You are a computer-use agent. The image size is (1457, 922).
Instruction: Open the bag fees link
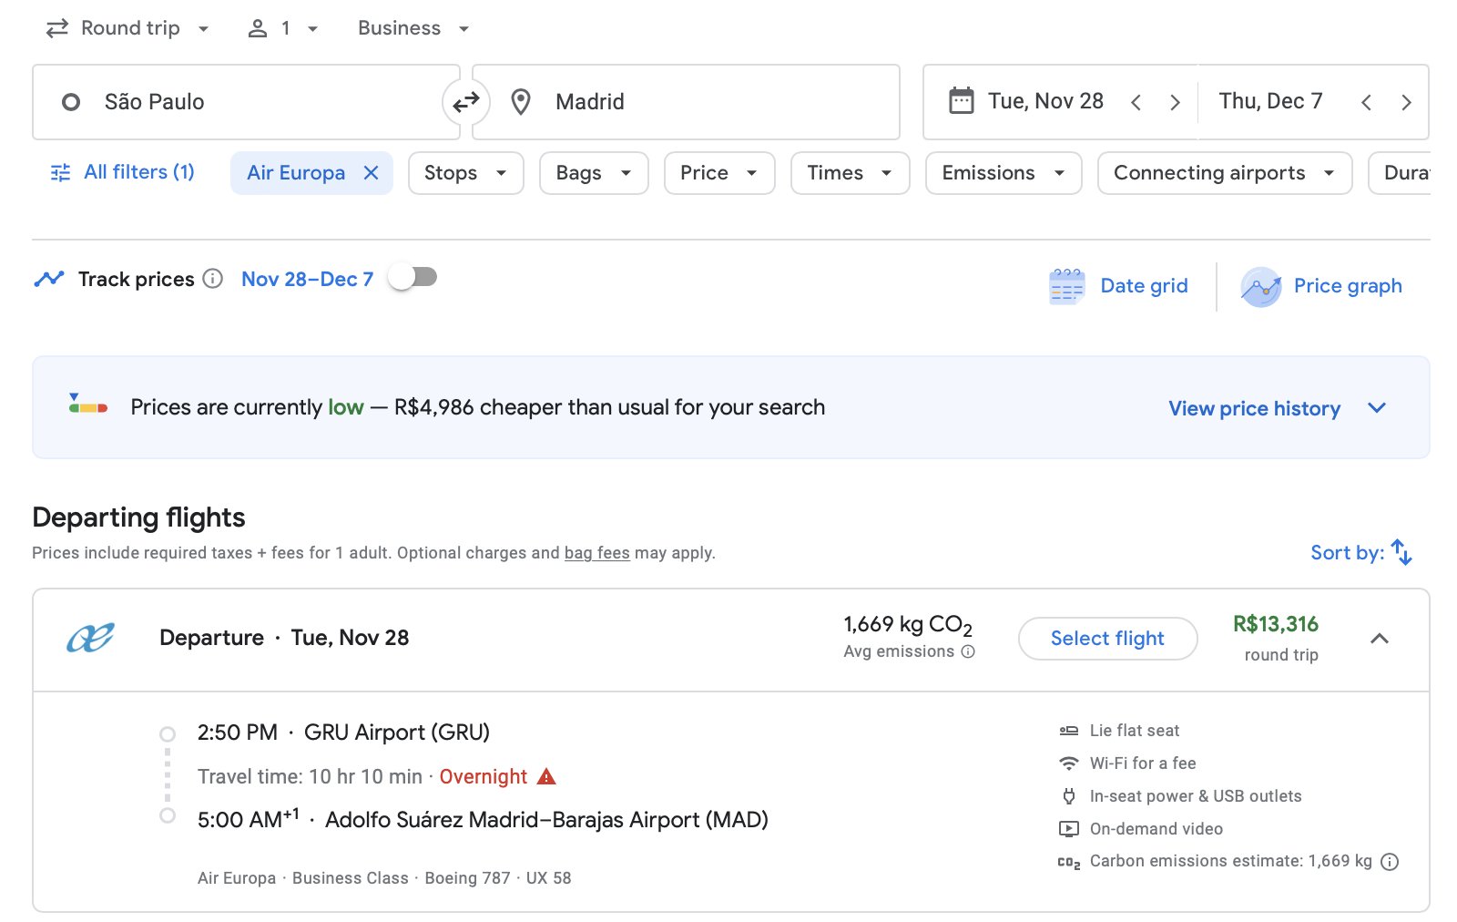[597, 553]
